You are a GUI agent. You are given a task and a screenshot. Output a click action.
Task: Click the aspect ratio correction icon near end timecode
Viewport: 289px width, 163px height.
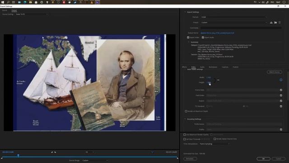(153, 152)
